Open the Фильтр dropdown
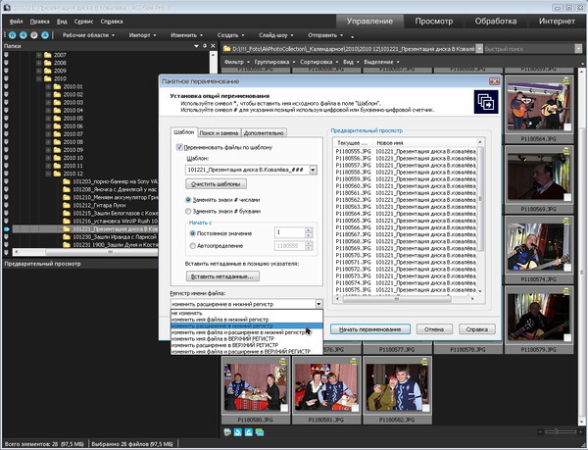588x450 pixels. pos(237,62)
